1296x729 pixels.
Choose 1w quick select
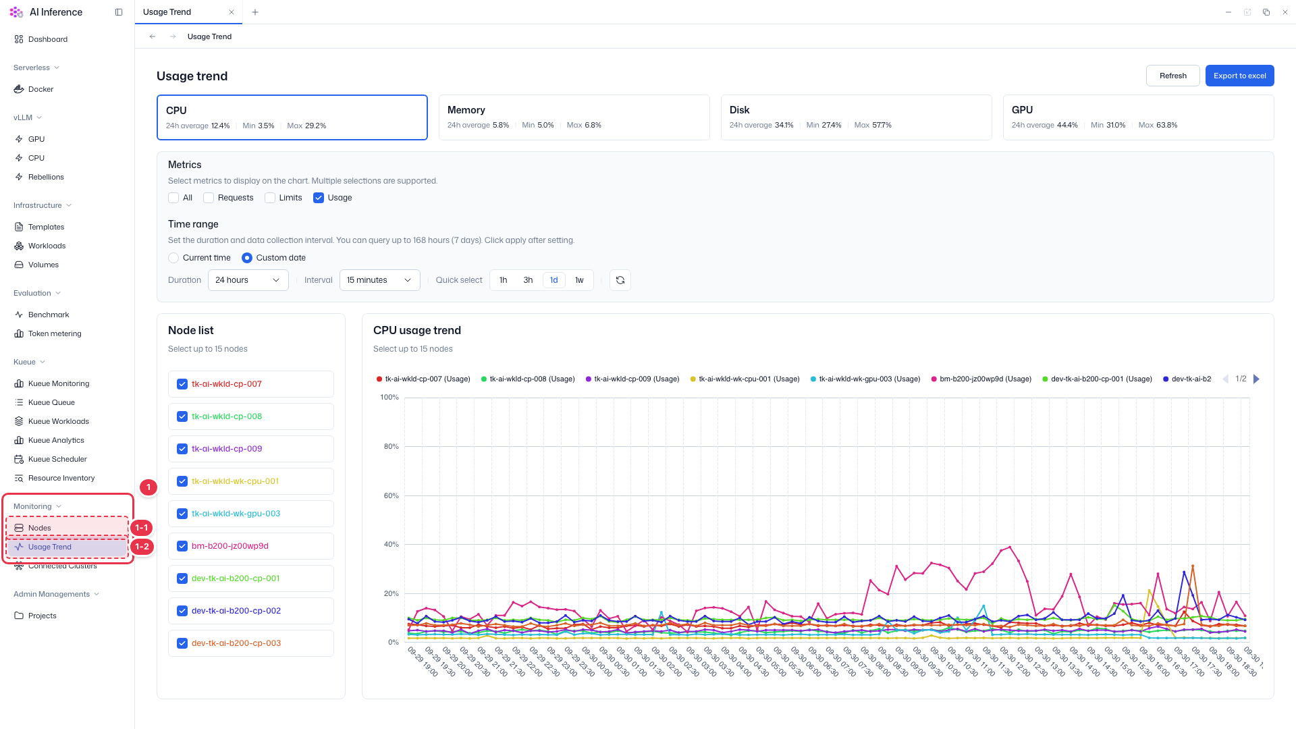click(579, 280)
